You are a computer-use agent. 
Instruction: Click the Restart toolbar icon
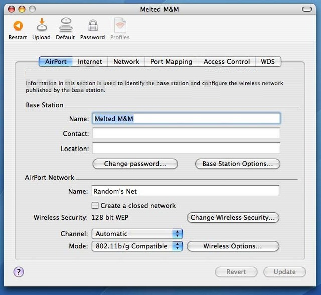18,26
